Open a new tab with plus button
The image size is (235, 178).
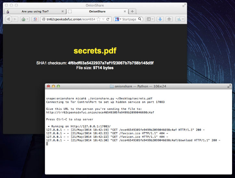(132, 11)
